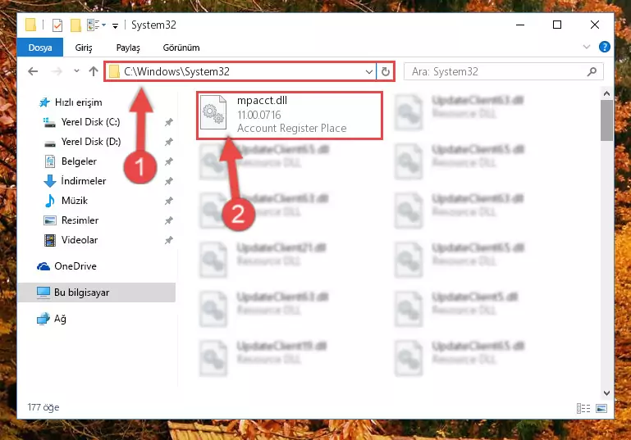Open recent locations dropdown arrow
Image resolution: width=631 pixels, height=440 pixels.
coord(76,71)
